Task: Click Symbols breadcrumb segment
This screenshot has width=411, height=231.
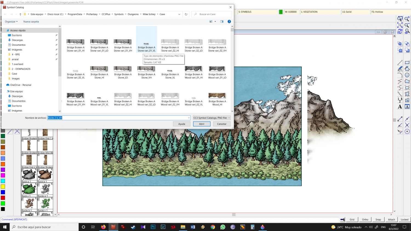Action: 119,14
